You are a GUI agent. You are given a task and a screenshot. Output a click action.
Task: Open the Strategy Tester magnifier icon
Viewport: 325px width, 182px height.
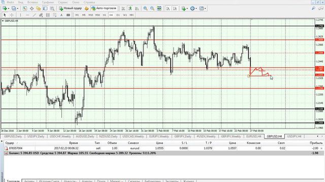(x=52, y=9)
